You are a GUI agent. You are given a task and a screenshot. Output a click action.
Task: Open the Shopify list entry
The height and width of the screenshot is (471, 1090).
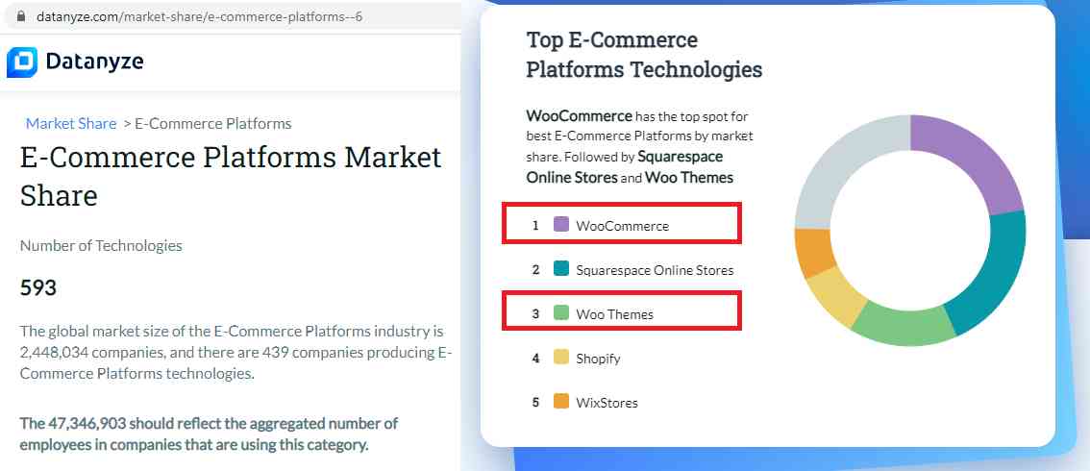[598, 359]
